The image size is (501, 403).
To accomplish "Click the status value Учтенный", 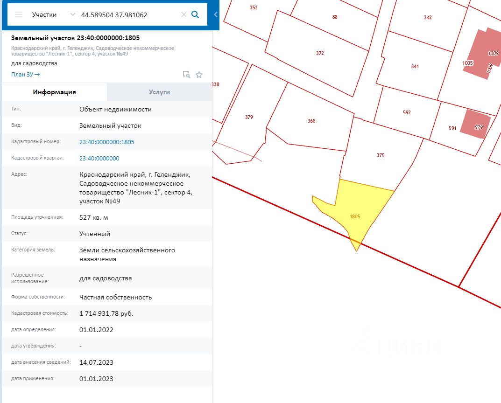I will tap(95, 234).
